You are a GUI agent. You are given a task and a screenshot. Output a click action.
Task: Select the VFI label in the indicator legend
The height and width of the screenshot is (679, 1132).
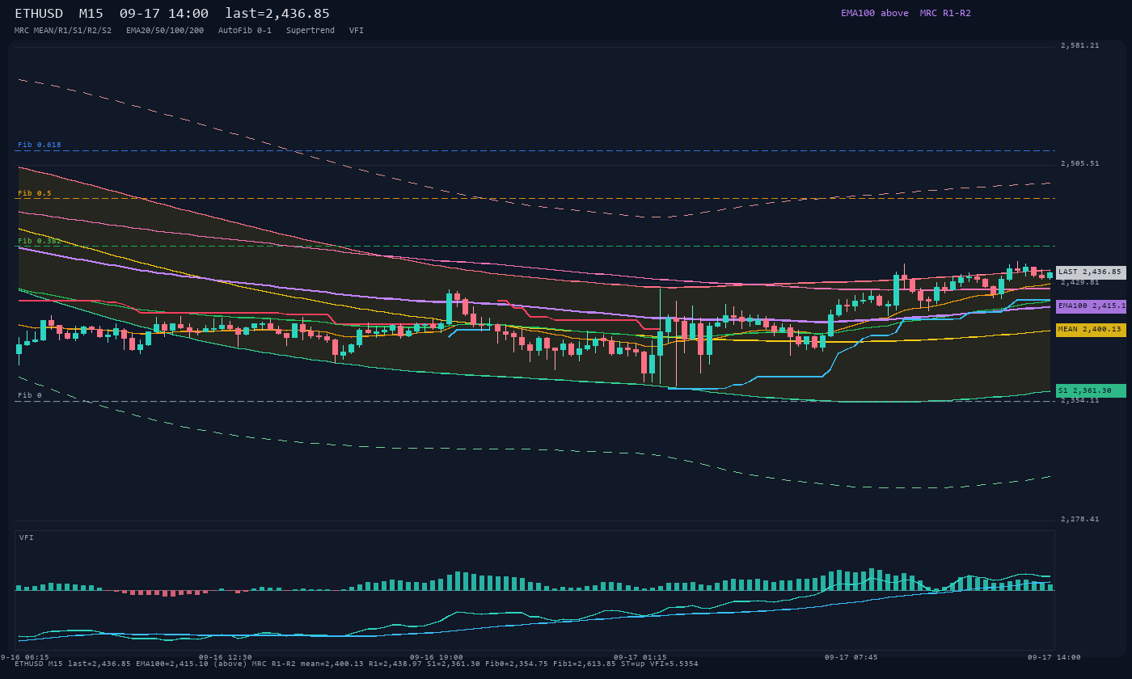357,31
